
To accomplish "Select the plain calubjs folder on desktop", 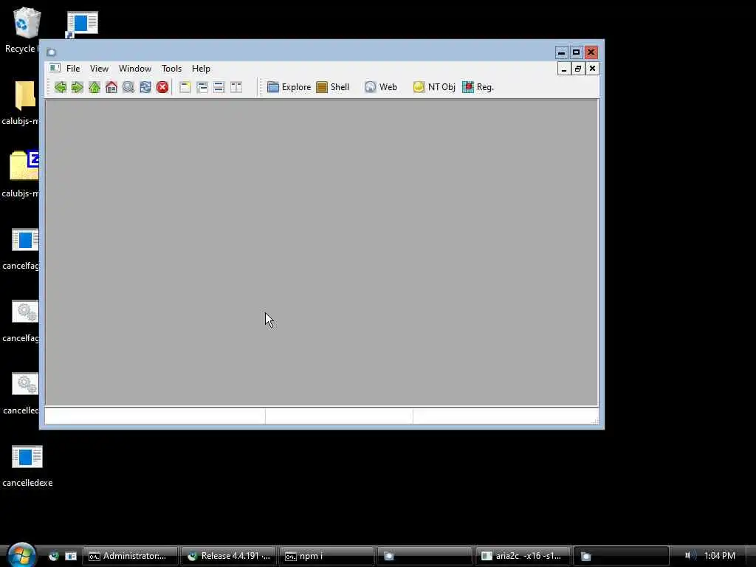I will click(21, 103).
